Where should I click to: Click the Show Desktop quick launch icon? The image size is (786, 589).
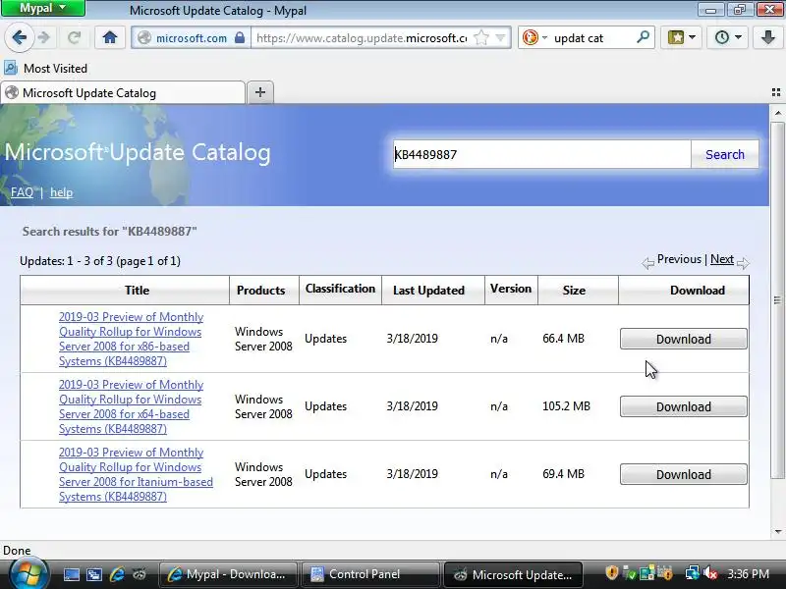pos(71,574)
